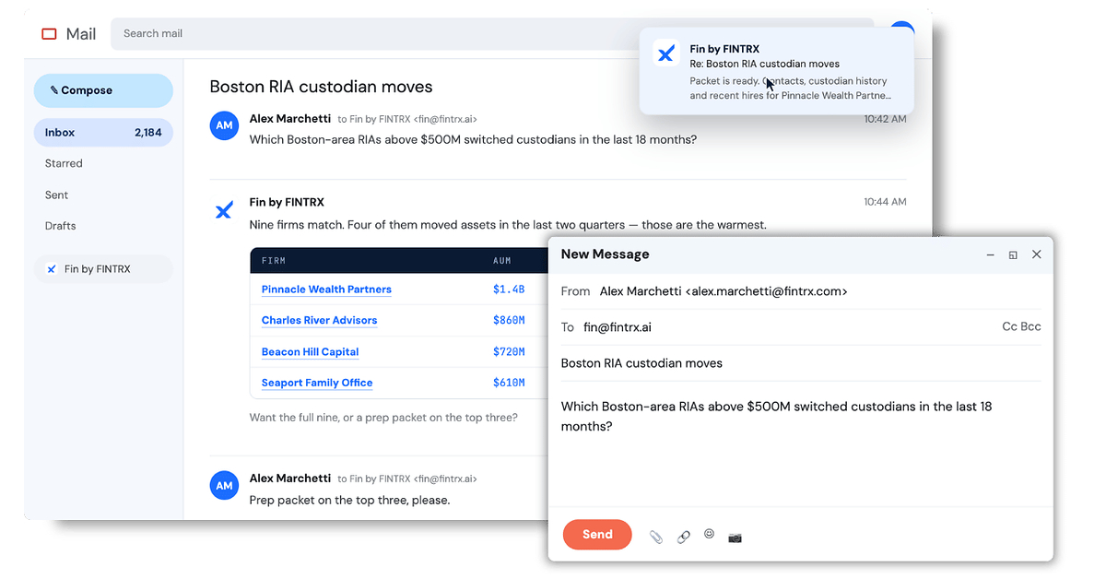Screen dimensions: 1106x579
Task: Click the FINTRX icon in the notification popup
Action: point(666,53)
